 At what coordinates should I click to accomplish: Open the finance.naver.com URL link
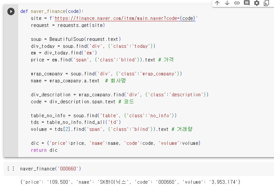(x=125, y=18)
